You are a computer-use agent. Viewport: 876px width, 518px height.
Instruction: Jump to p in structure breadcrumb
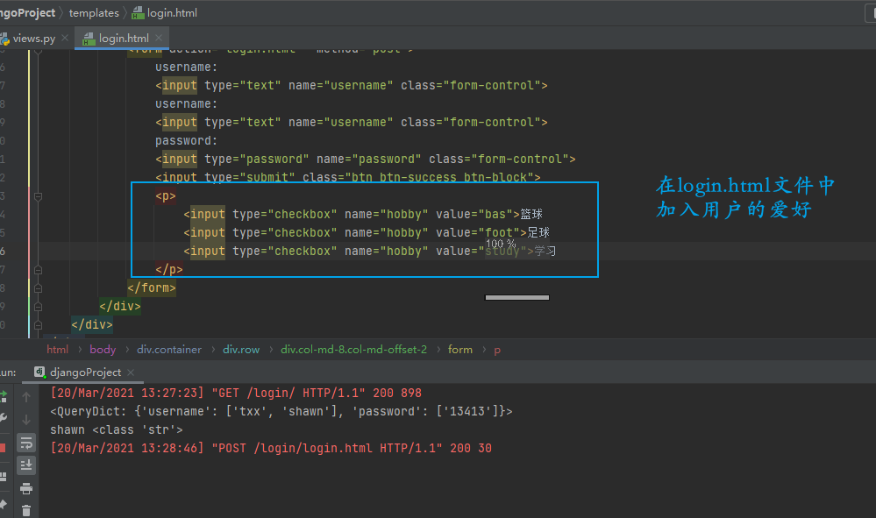pyautogui.click(x=497, y=350)
